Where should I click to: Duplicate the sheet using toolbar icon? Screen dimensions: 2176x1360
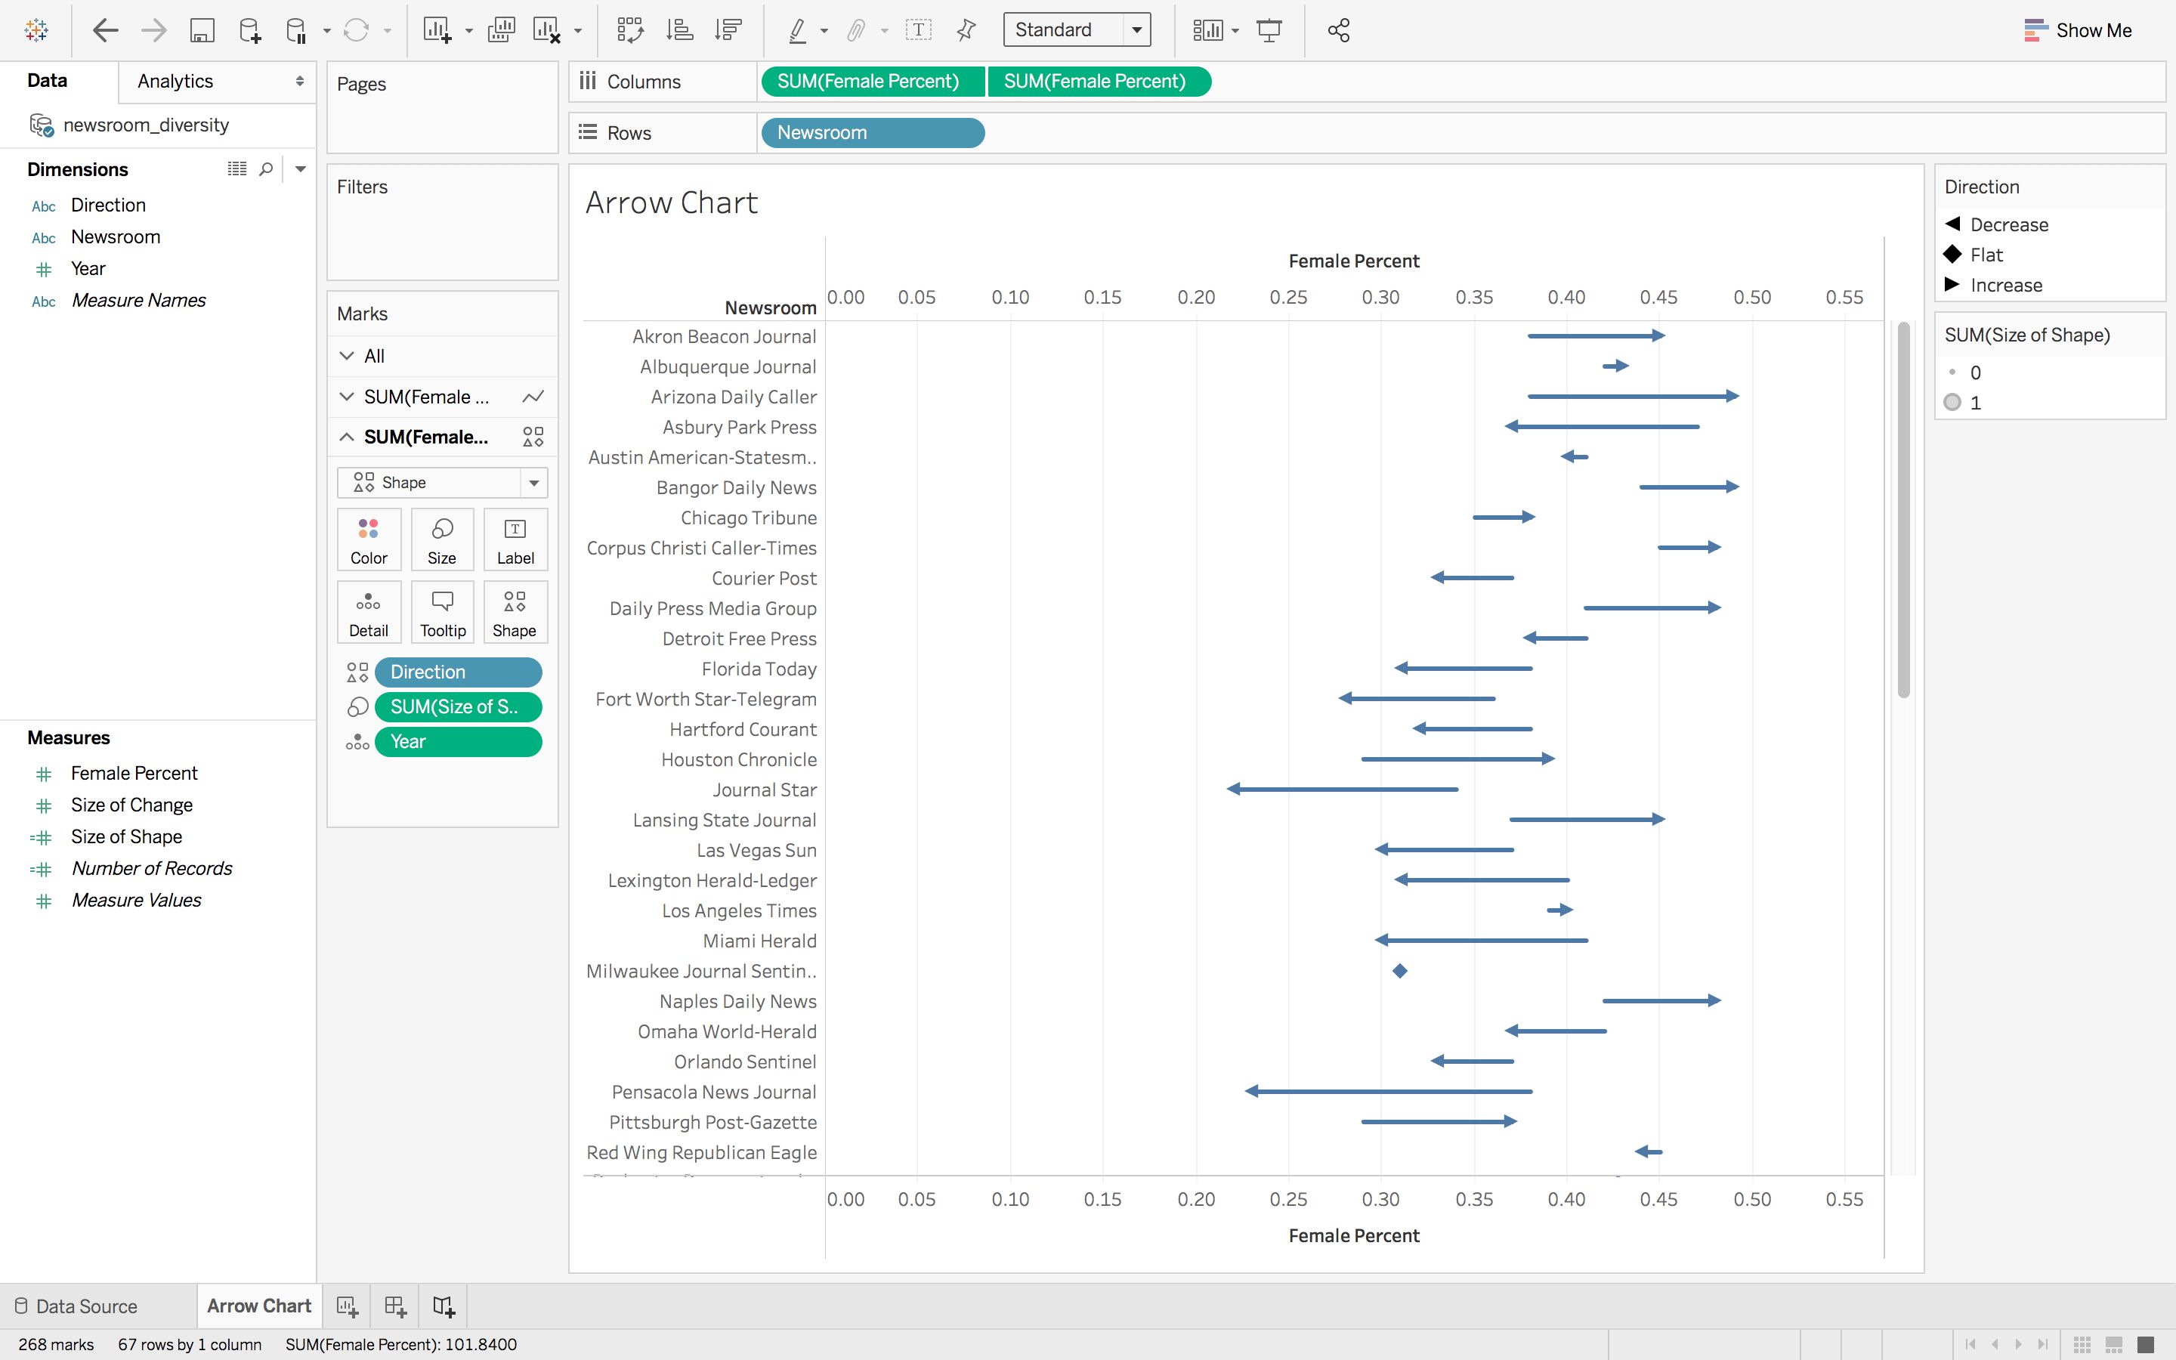tap(501, 30)
